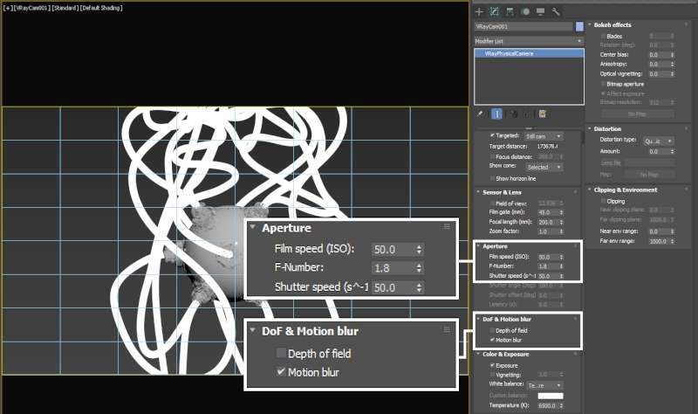Open the Hierarchy panel icon

pos(510,11)
